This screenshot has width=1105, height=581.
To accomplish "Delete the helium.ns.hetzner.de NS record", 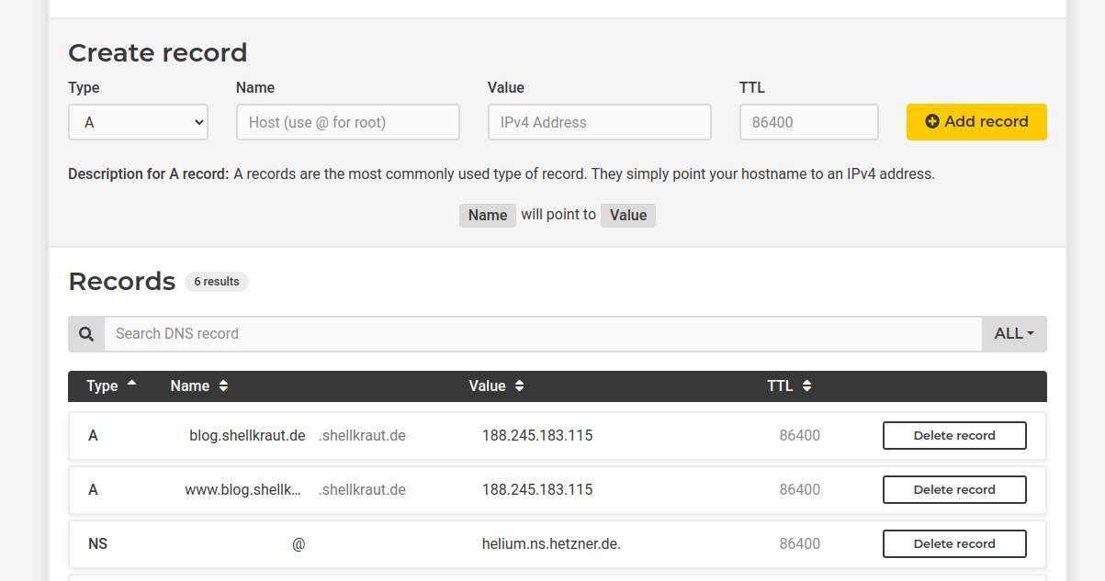I will click(954, 544).
